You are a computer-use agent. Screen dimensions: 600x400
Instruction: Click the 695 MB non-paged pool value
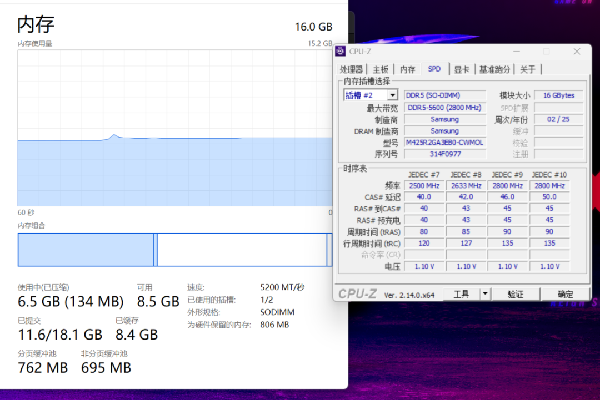point(106,368)
